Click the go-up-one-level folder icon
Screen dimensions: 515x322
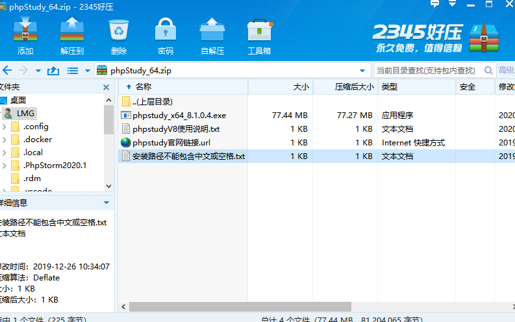pos(53,70)
